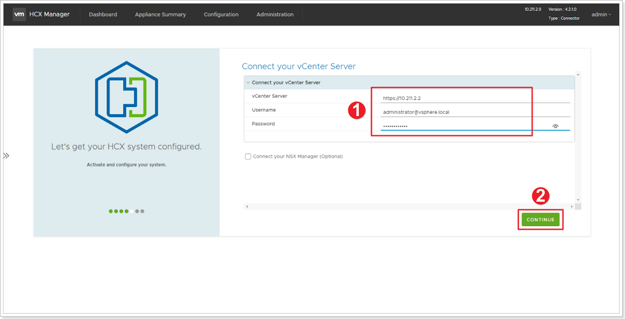Click 'Let's get your HCX system configured' text

(x=126, y=147)
